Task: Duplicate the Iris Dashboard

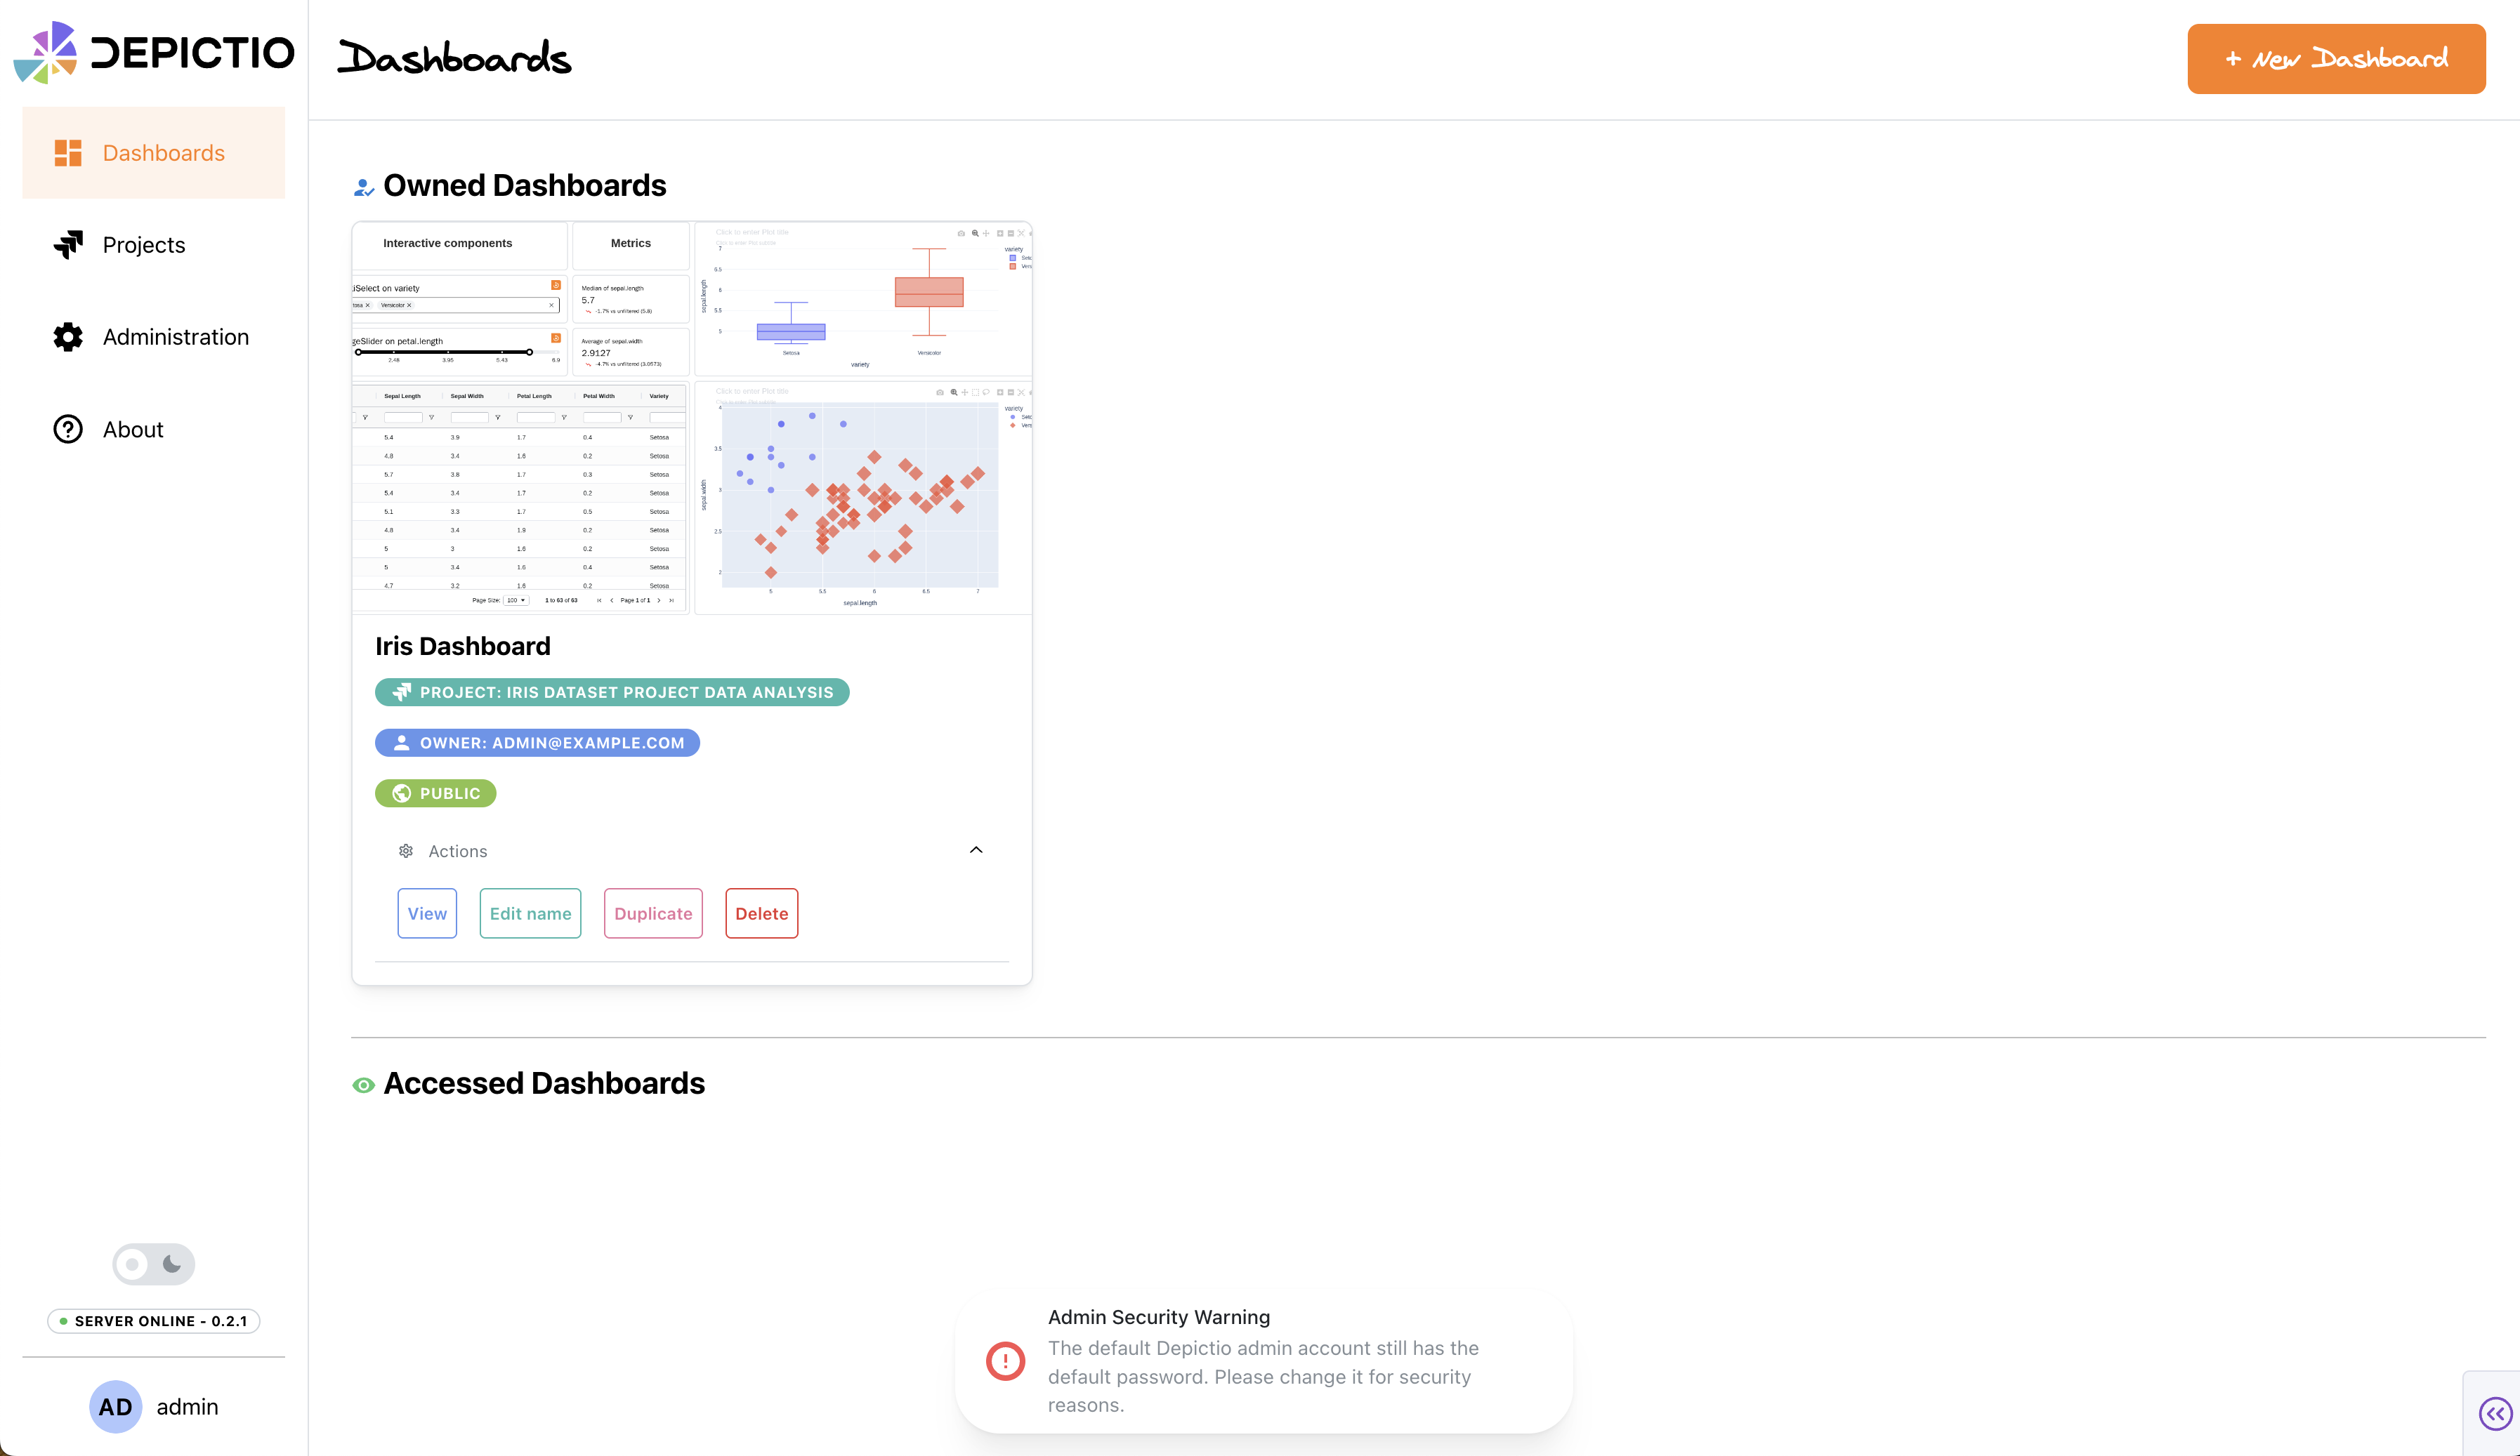Action: pyautogui.click(x=652, y=913)
